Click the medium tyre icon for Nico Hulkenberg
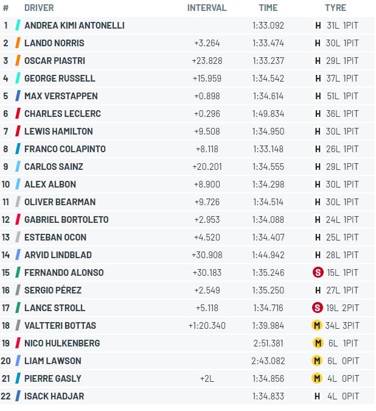Screen dimensions: 376x411 [318, 343]
